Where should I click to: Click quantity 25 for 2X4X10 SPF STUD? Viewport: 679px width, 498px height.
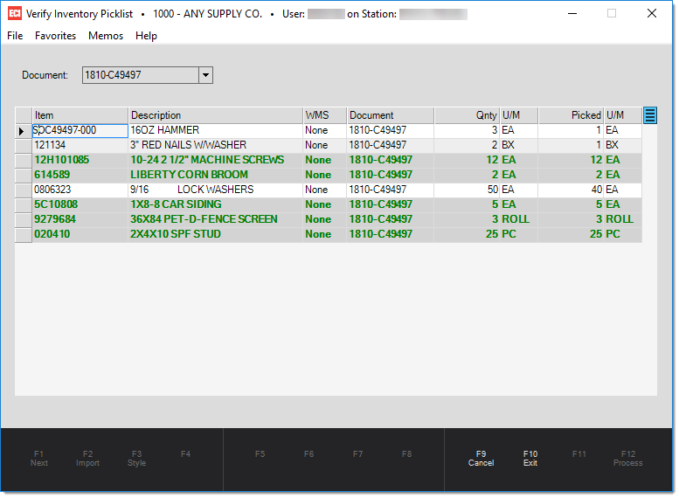pyautogui.click(x=468, y=234)
